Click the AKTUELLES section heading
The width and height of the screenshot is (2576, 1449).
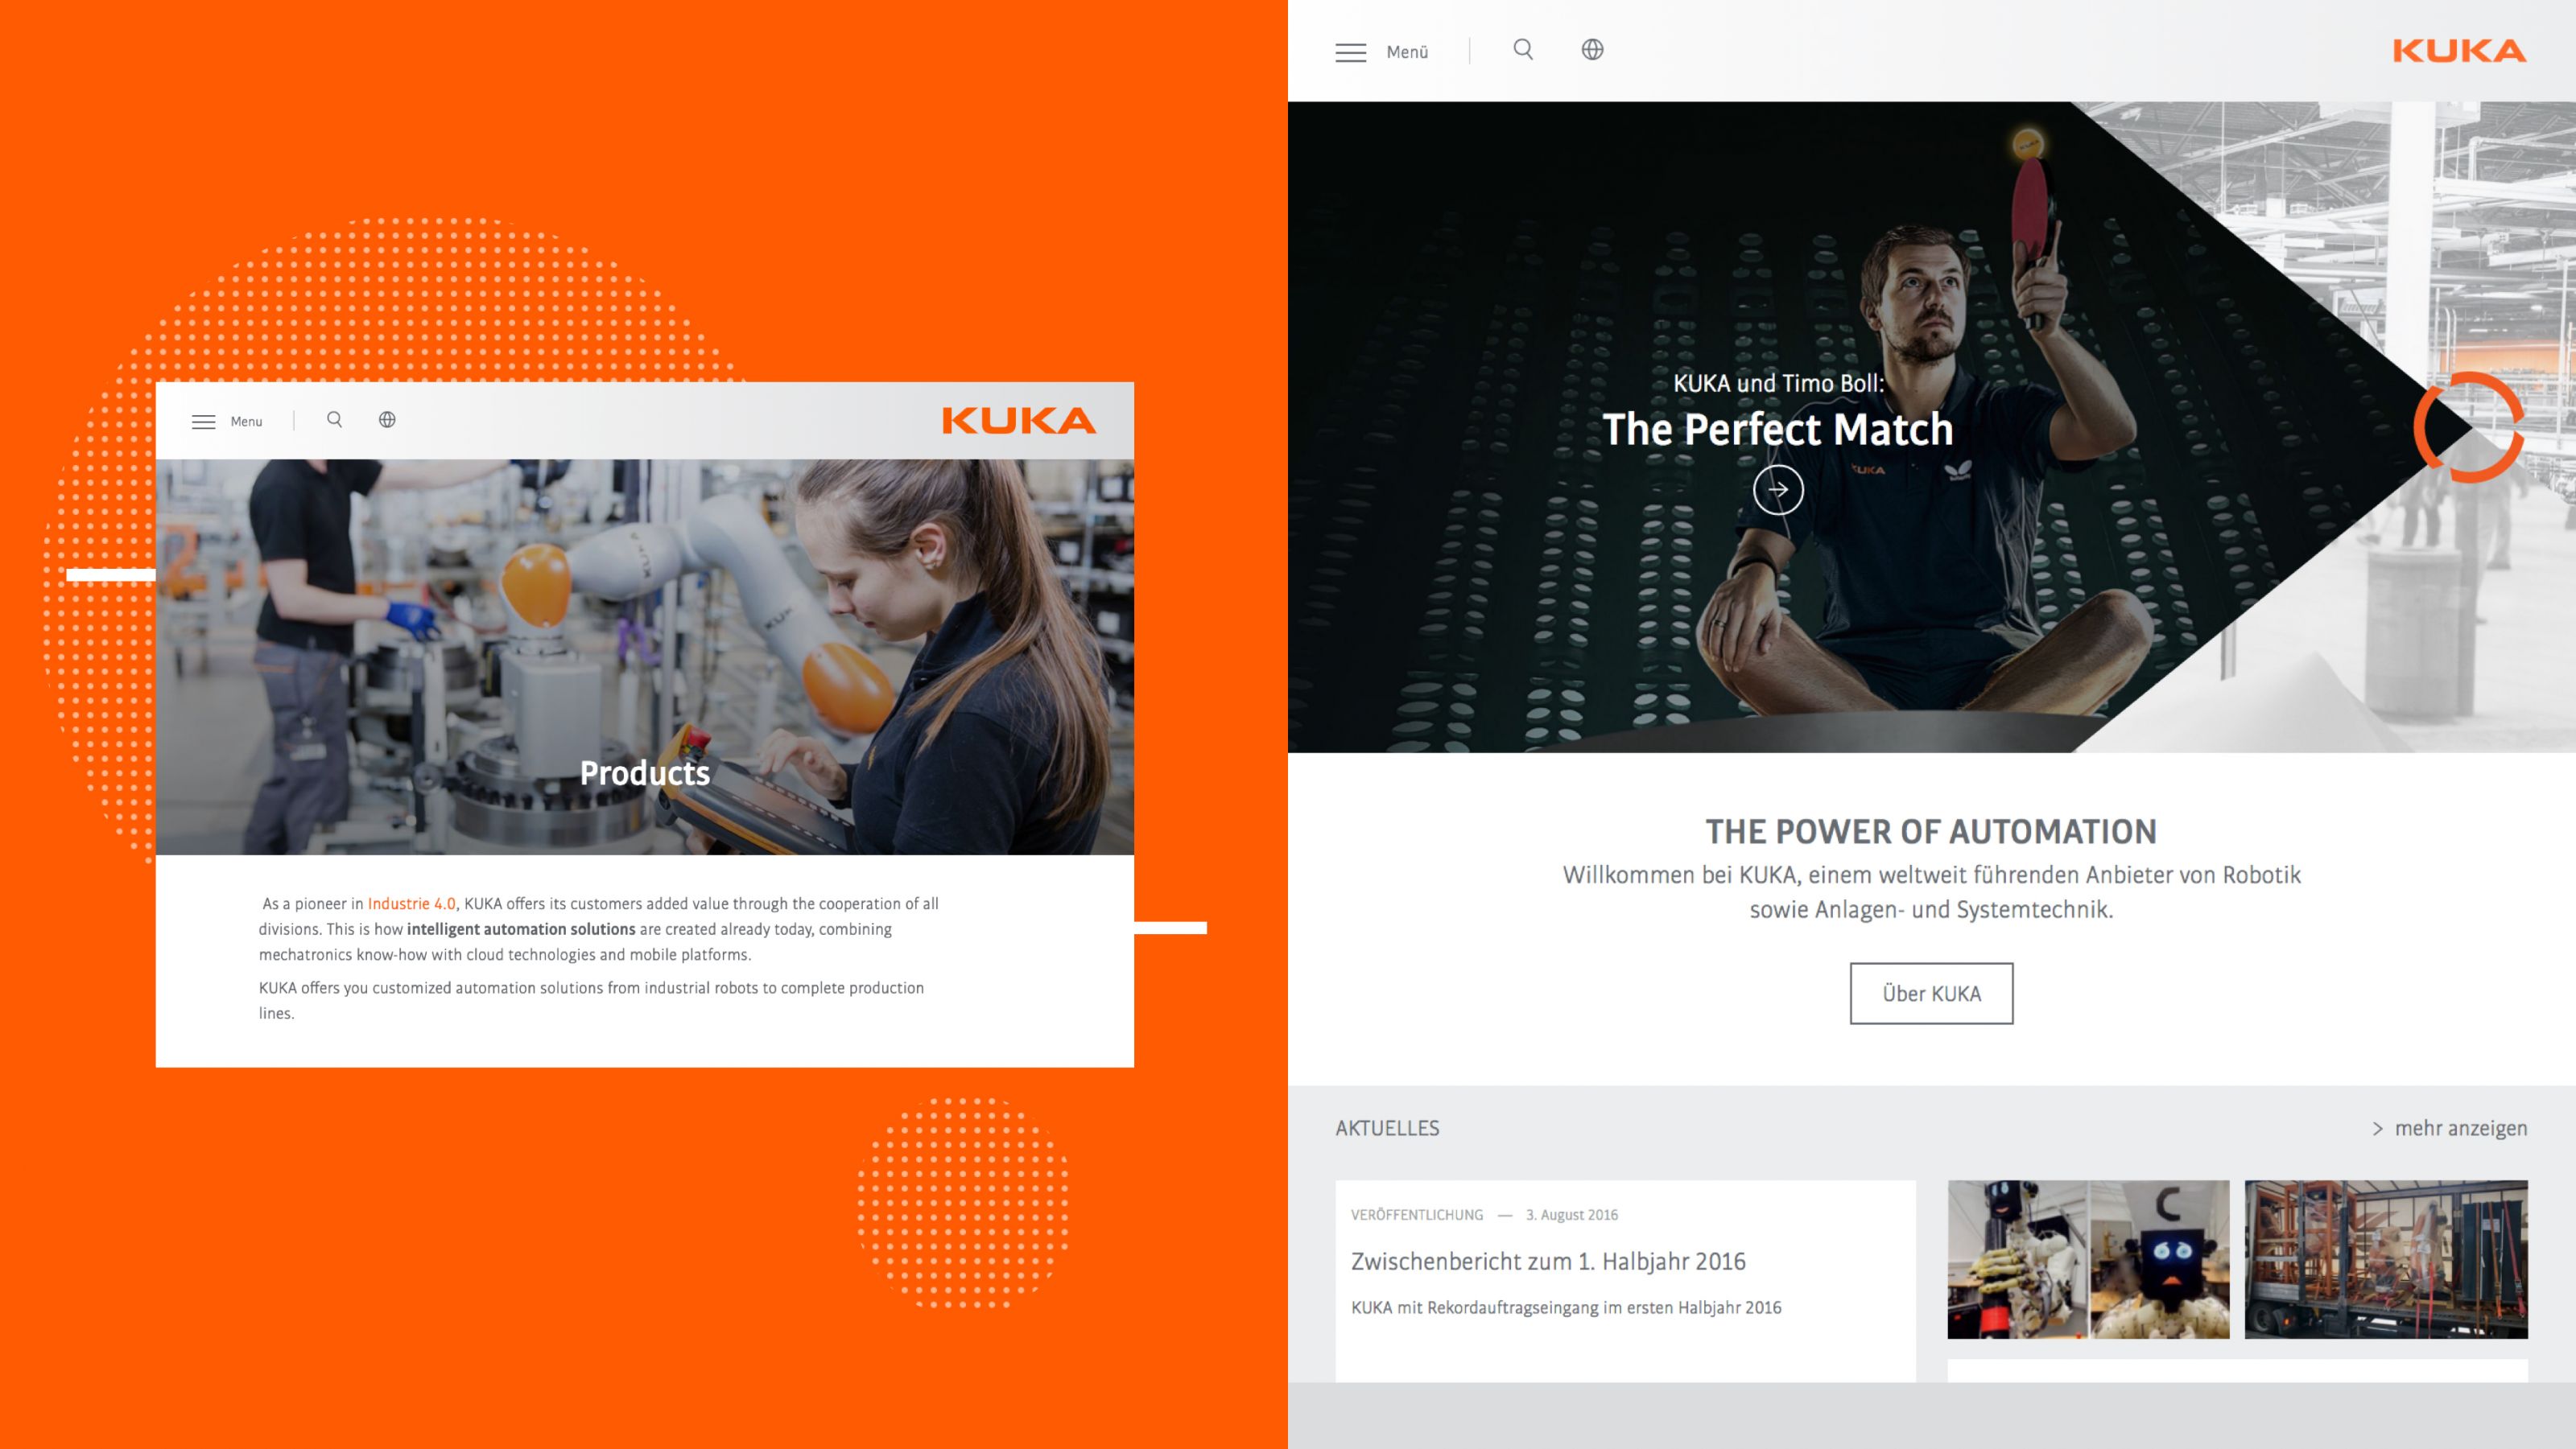click(1387, 1128)
